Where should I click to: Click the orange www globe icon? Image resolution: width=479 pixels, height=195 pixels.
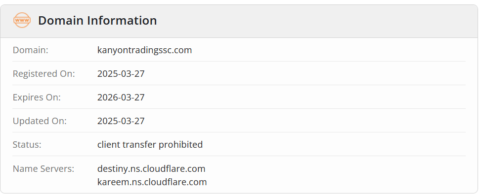tap(22, 20)
